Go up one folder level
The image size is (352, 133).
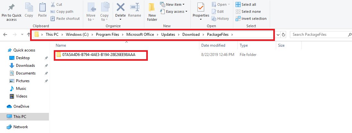pyautogui.click(x=28, y=35)
